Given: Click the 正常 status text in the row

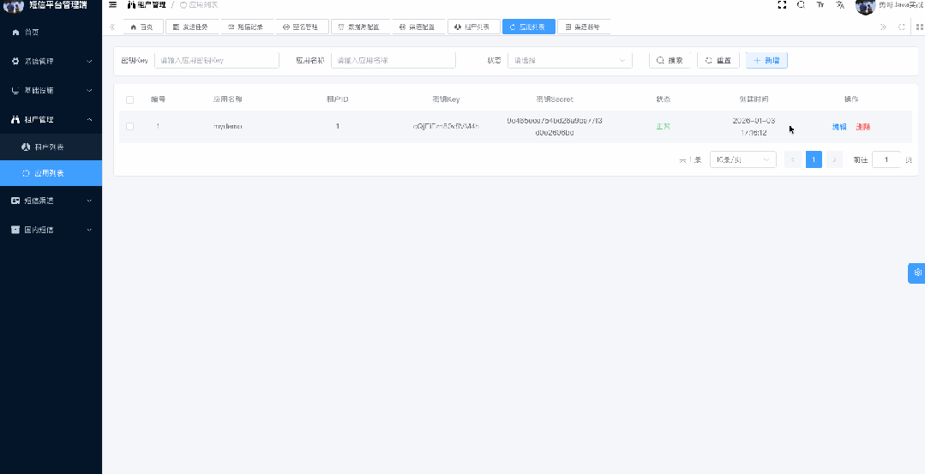Looking at the screenshot, I should pyautogui.click(x=663, y=126).
